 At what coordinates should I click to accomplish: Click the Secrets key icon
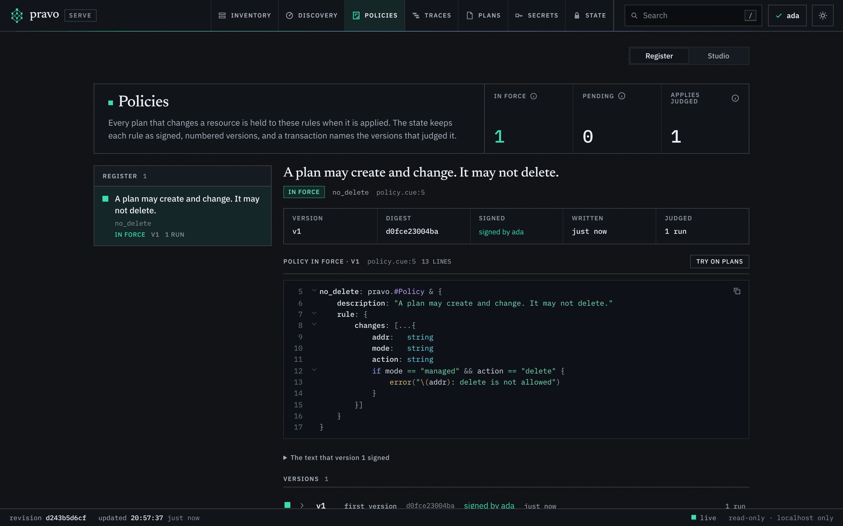click(x=519, y=16)
